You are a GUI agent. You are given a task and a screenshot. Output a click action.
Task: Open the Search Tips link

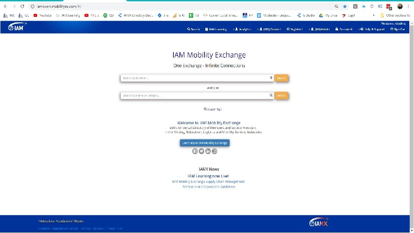(213, 109)
